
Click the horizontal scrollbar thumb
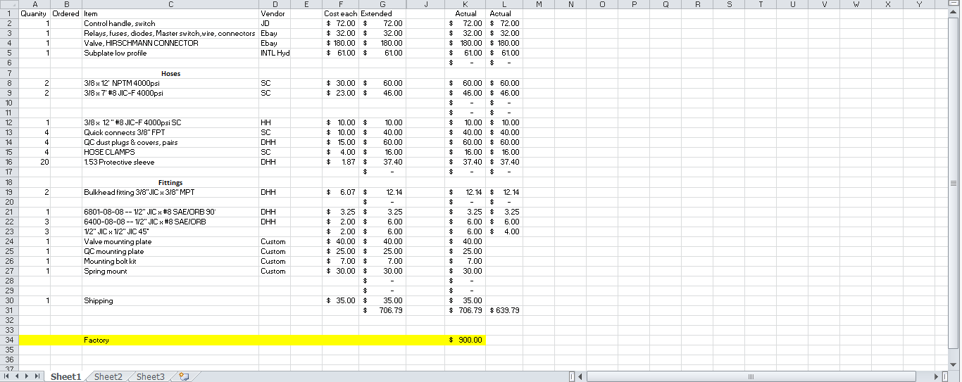[751, 376]
